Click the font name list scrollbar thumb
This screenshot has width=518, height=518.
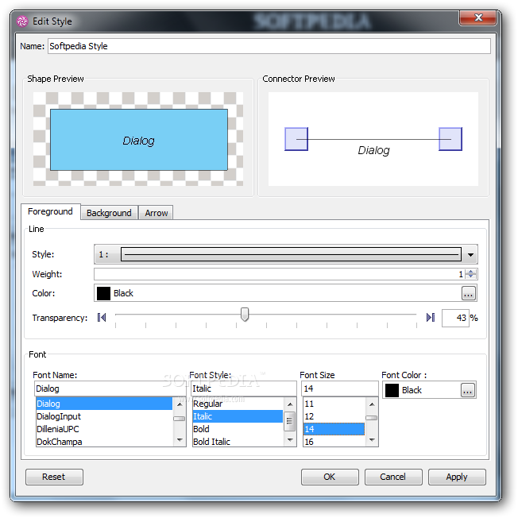[180, 419]
